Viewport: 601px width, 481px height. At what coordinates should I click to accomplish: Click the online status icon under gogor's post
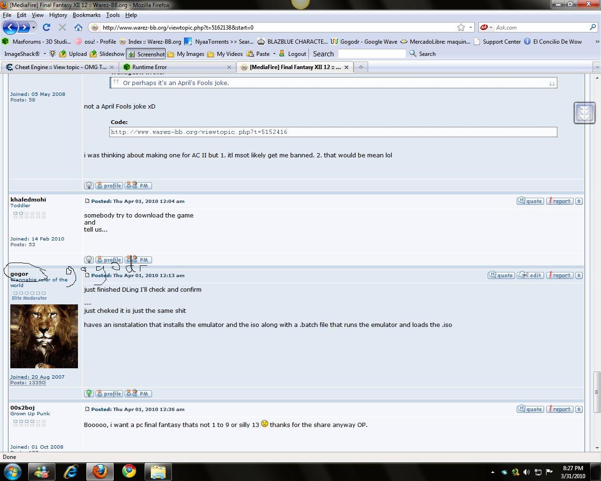(89, 394)
